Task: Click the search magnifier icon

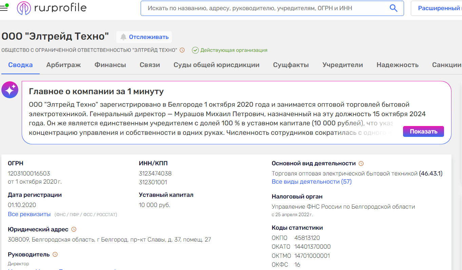Action: point(393,8)
